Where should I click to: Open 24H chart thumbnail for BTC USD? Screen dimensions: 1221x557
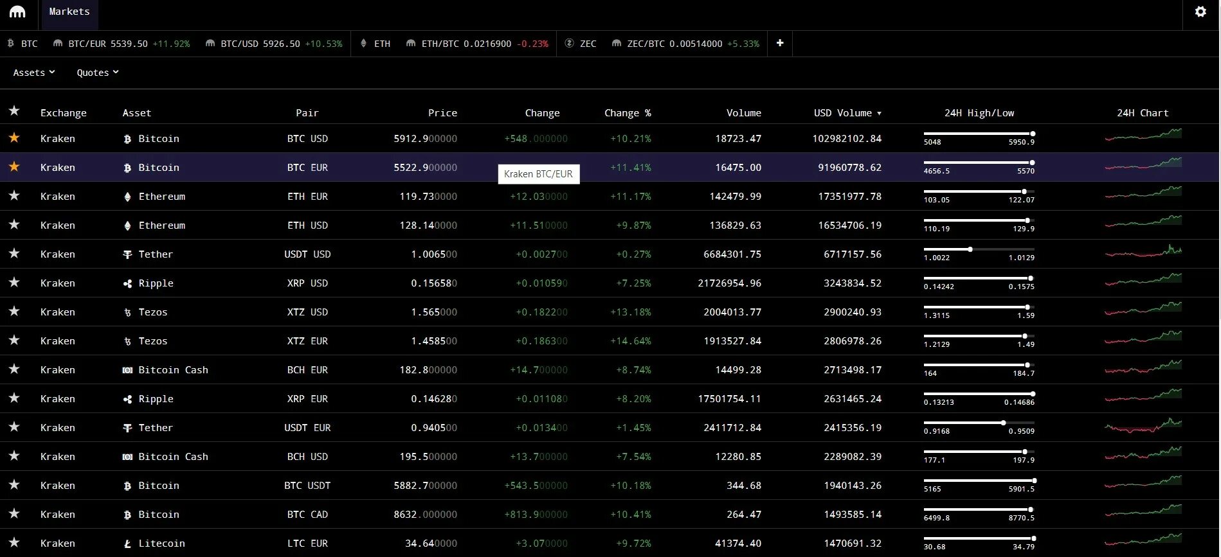click(1143, 134)
